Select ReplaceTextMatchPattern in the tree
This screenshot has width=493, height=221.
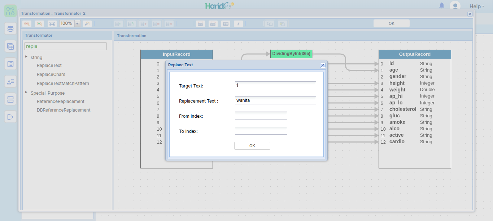[63, 84]
